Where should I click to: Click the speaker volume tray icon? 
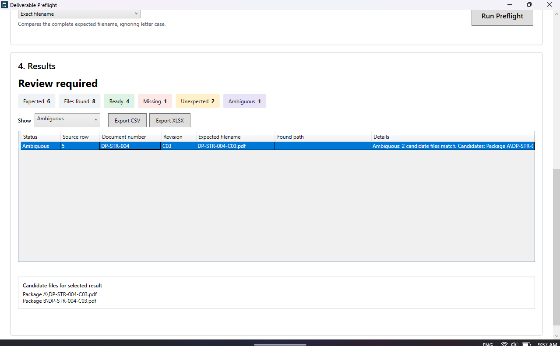(514, 344)
